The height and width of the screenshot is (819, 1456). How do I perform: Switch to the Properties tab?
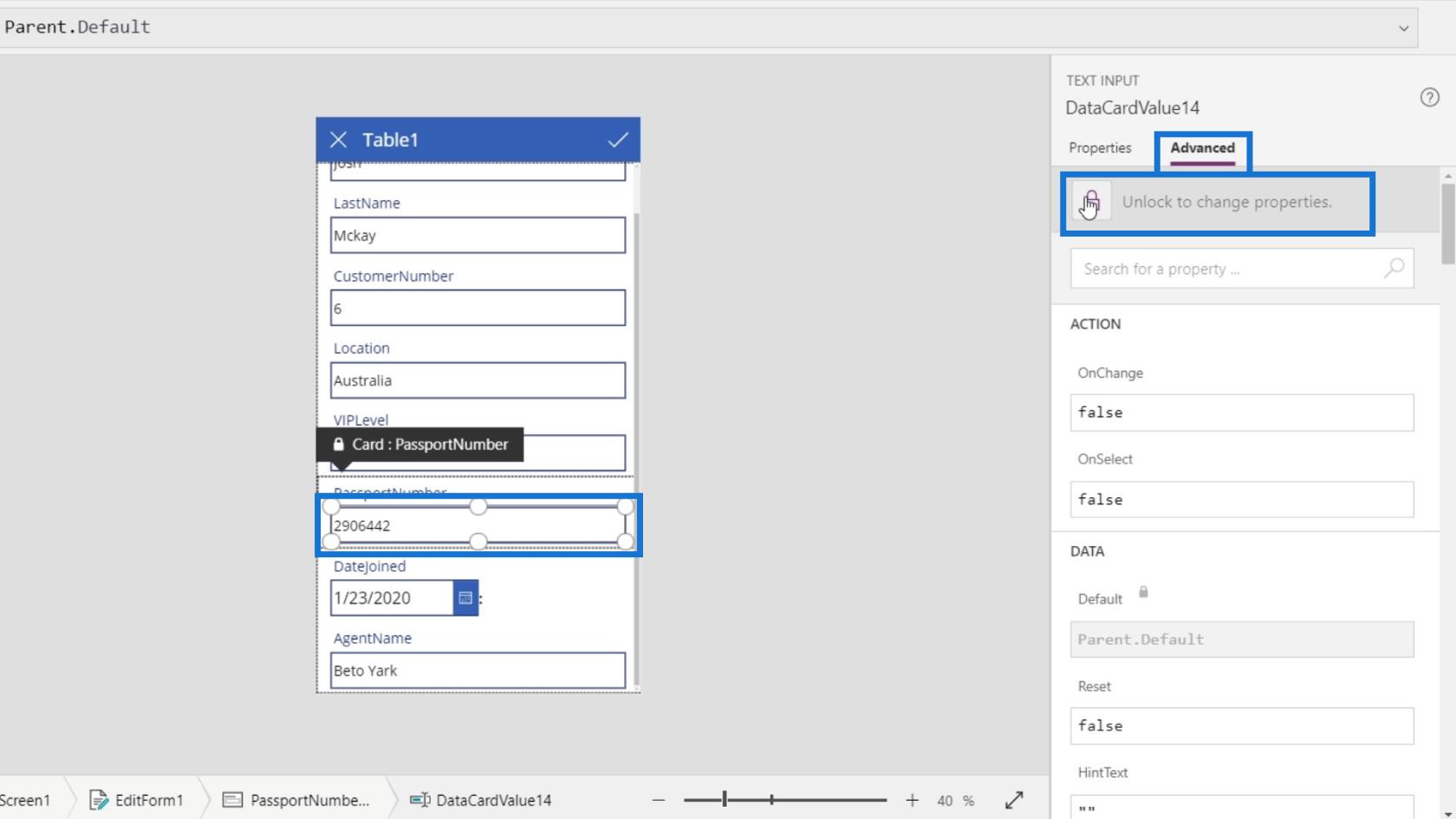pyautogui.click(x=1100, y=148)
